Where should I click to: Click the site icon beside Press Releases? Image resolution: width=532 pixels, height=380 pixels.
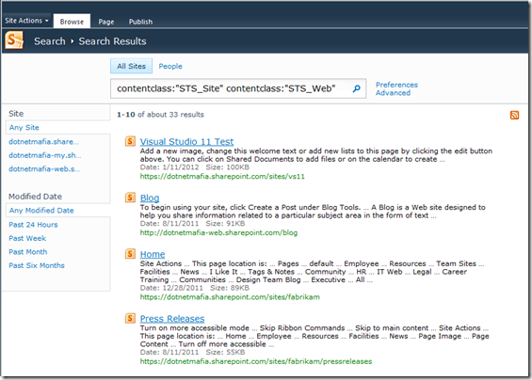click(130, 318)
